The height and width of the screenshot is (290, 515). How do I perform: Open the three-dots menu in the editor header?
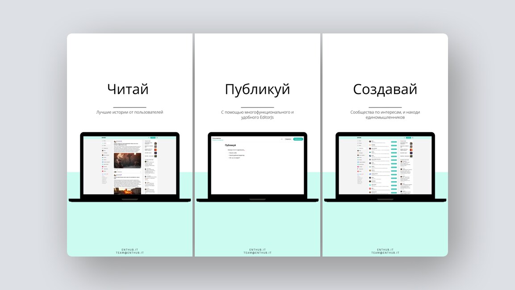click(281, 139)
